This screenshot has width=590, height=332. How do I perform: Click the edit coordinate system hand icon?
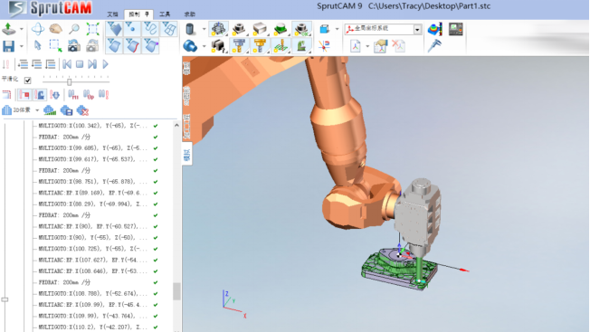(x=380, y=46)
